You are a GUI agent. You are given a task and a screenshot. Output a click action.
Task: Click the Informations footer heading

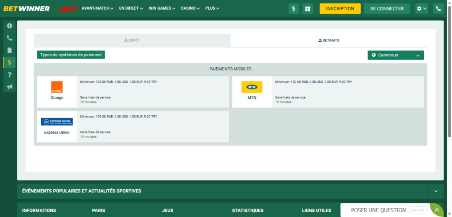click(x=39, y=211)
